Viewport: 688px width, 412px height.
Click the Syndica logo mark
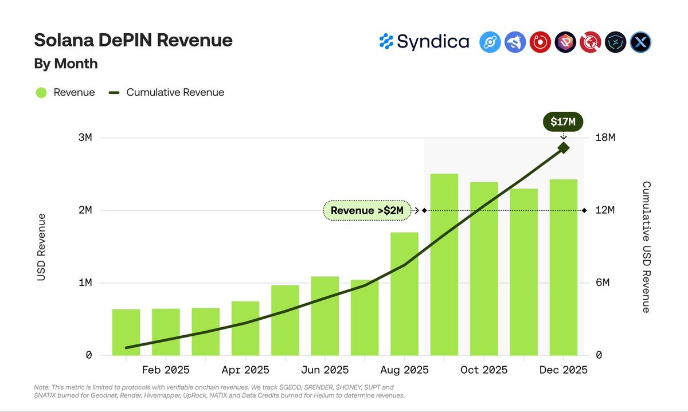tap(386, 41)
